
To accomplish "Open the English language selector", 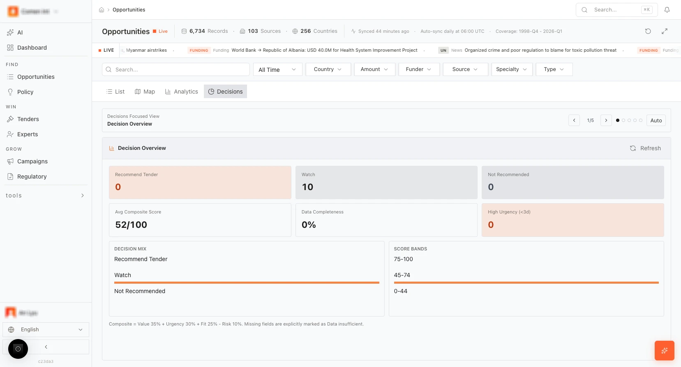I will click(46, 330).
